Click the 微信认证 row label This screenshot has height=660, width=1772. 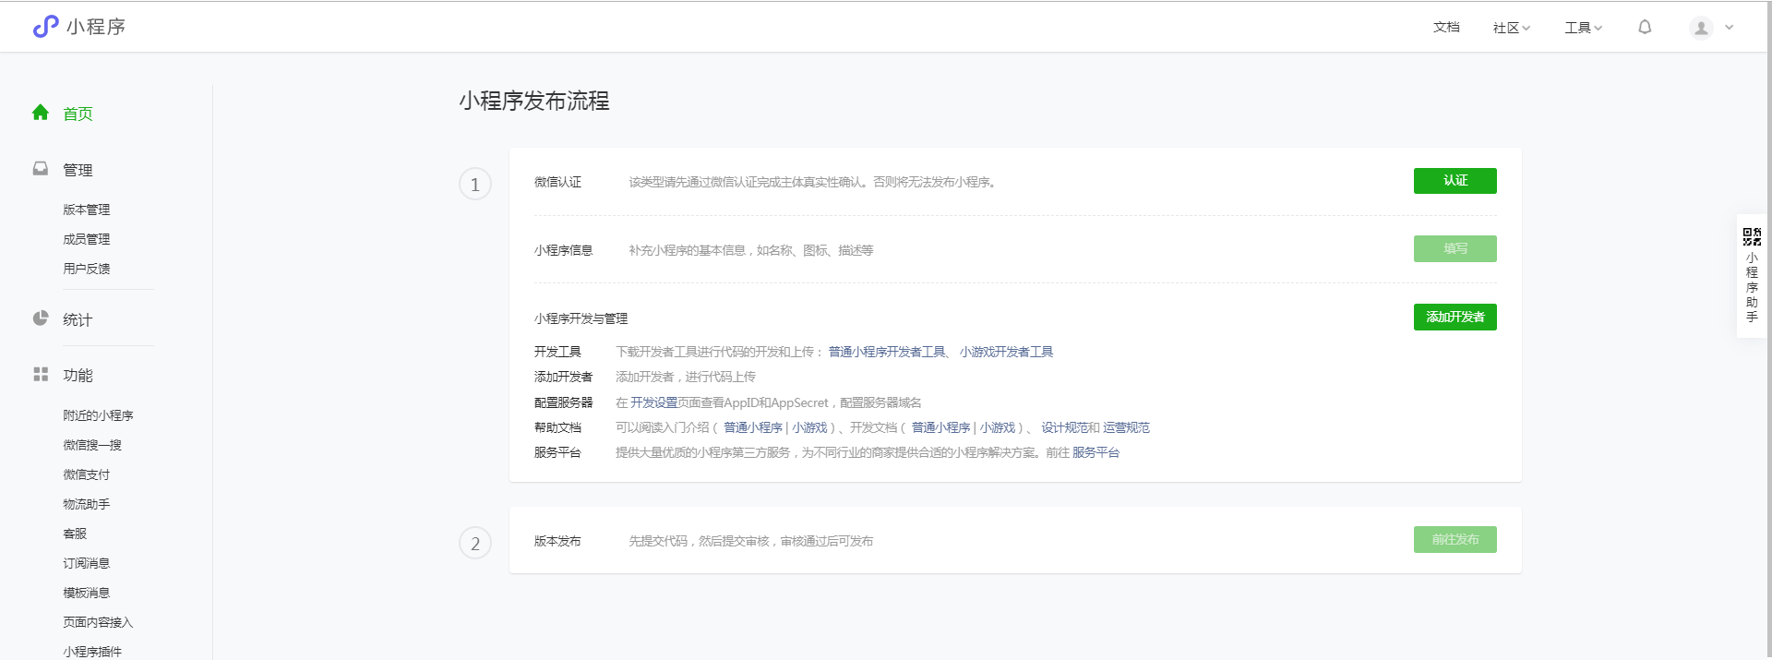(x=557, y=182)
